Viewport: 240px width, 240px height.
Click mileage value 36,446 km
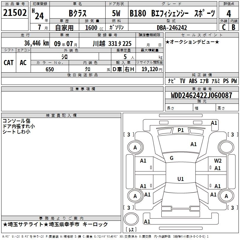(x=36, y=43)
